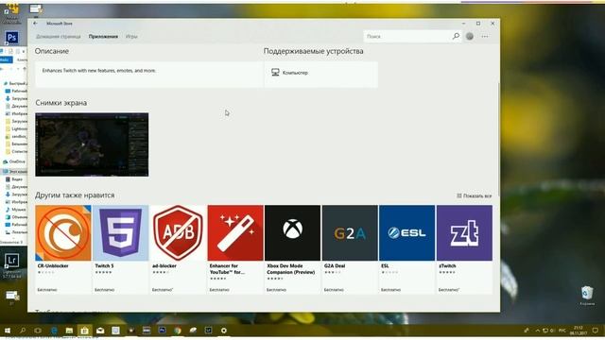Open the ad-blocker ADB shield icon

178,233
